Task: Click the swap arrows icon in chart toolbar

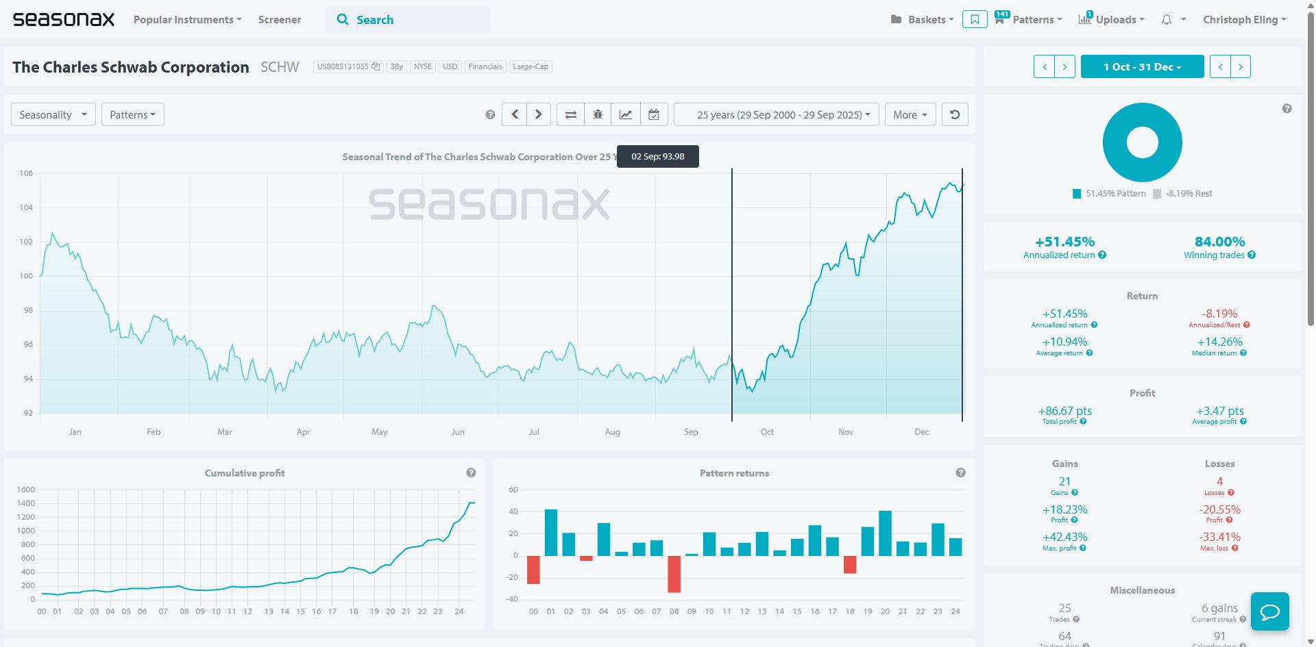Action: (x=570, y=115)
